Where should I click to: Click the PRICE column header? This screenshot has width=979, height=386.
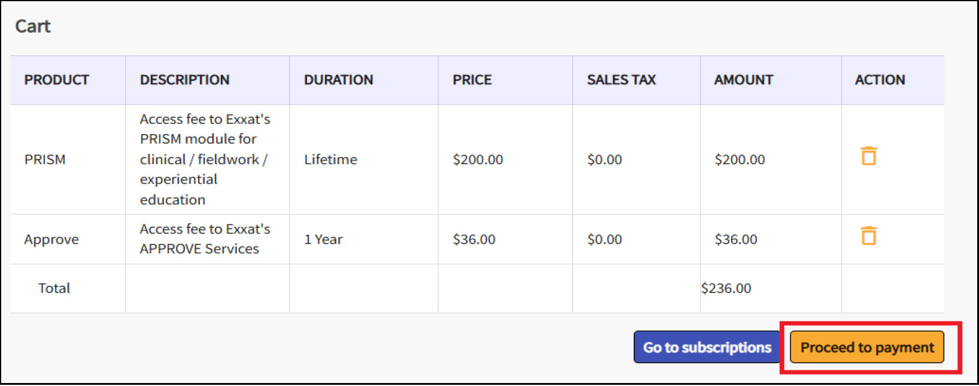(x=472, y=80)
